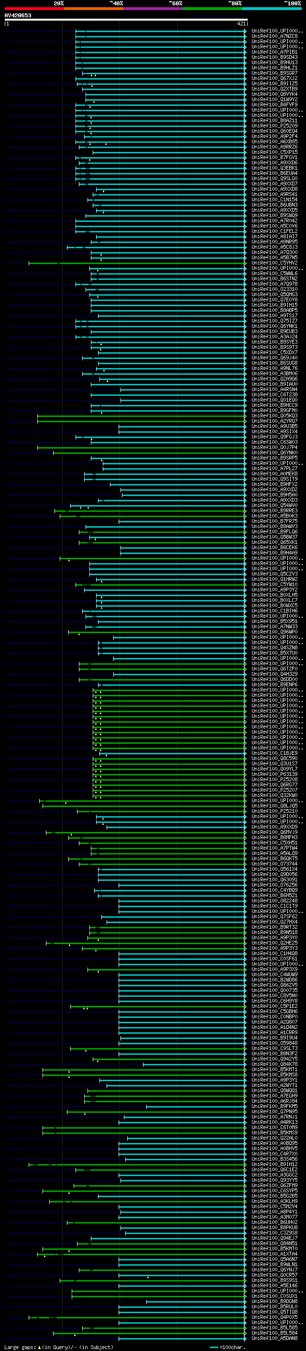Screen dimensions: 306x1351
Task: Select the UniRef100_B9WLN1 label
Action: 274,1264
